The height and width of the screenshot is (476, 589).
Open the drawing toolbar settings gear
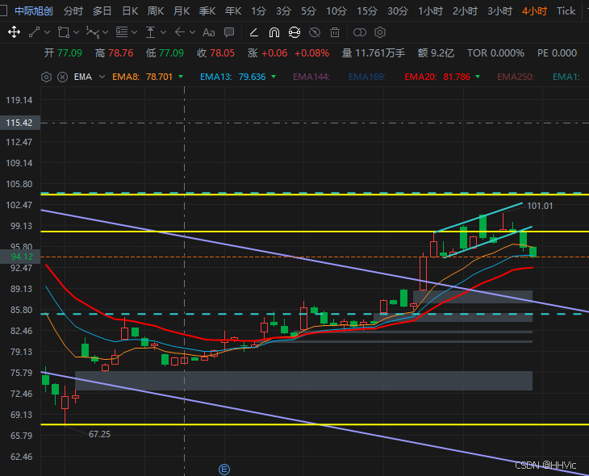380,32
